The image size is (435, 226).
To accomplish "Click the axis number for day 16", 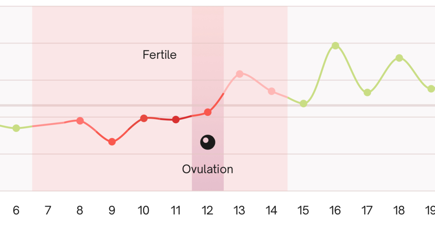I will 335,211.
